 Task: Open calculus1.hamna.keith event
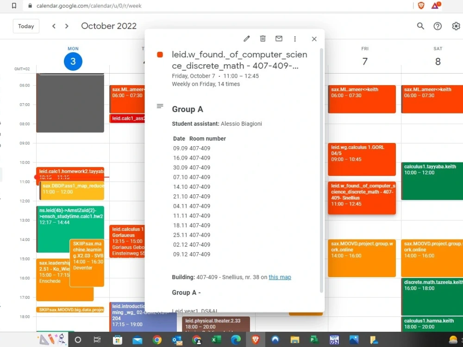[432, 324]
